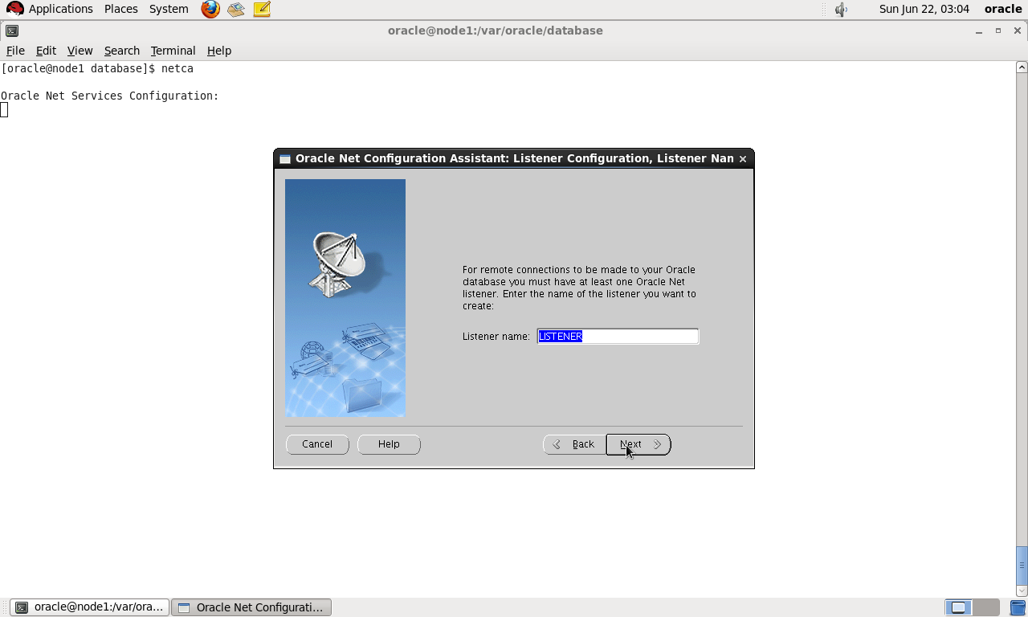Click the Red Hat logo icon
Screen dimensions: 1028x617
(14, 10)
